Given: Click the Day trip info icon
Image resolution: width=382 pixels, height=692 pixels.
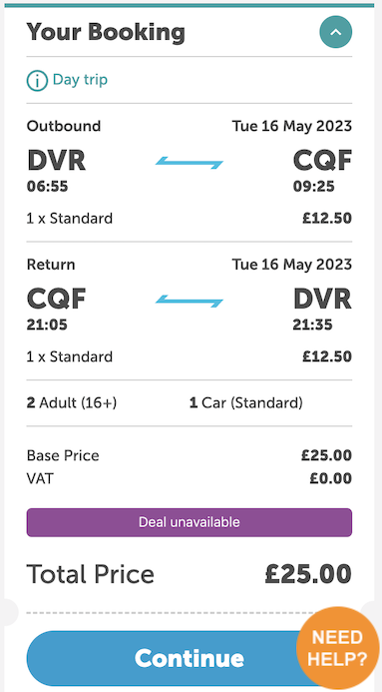Looking at the screenshot, I should pyautogui.click(x=37, y=81).
